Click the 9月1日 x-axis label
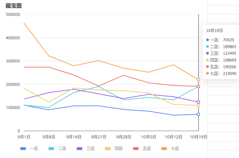 point(24,137)
